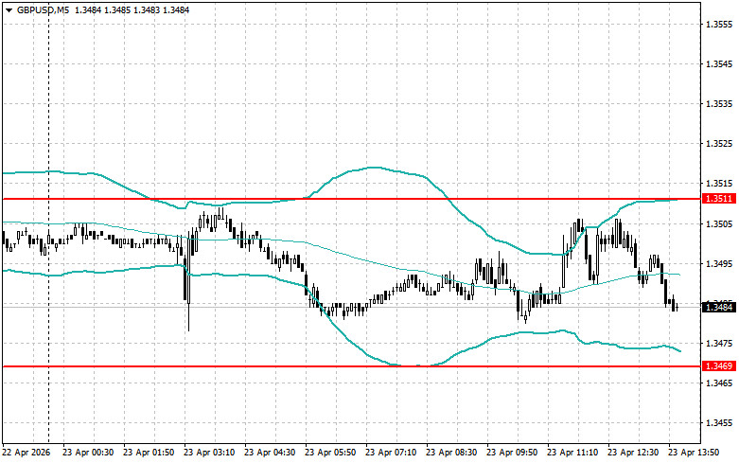Click the 1.3515 price scale value
This screenshot has width=739, height=463.
point(719,183)
